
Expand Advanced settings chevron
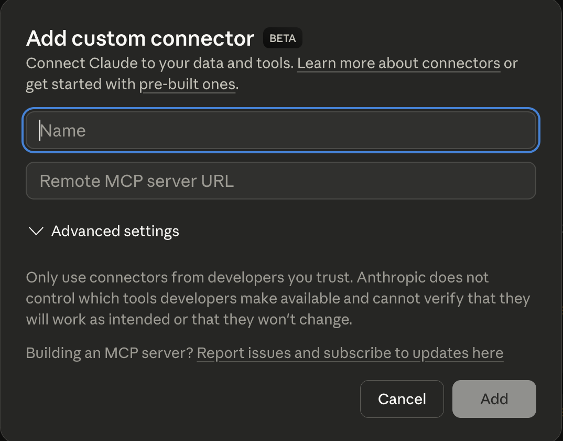[36, 231]
